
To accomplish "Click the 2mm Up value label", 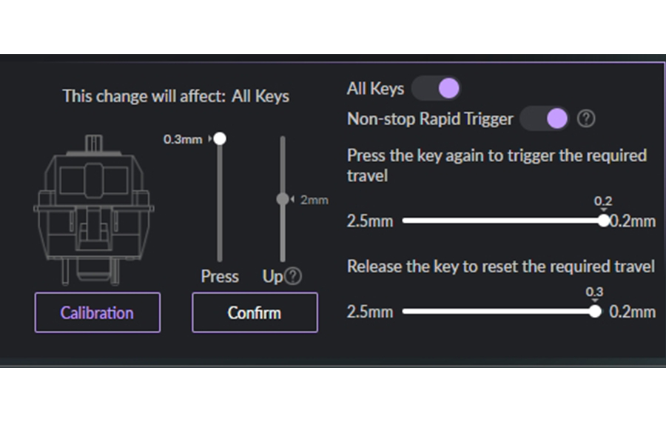I will (x=314, y=200).
